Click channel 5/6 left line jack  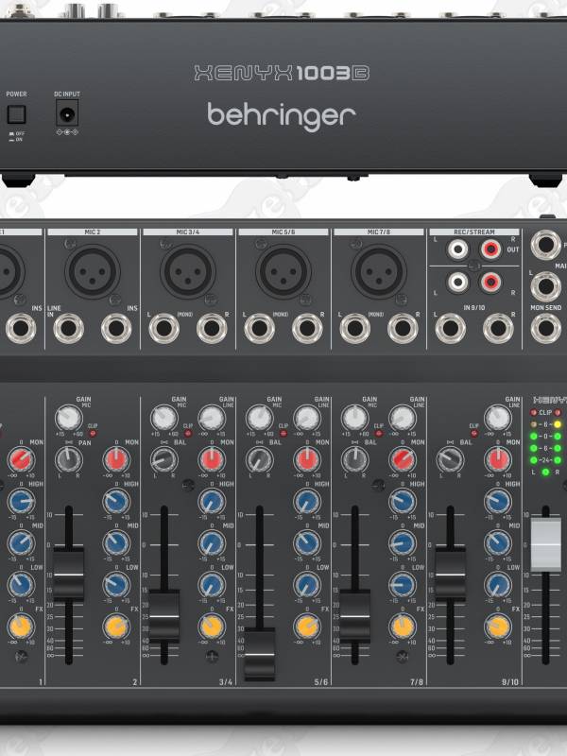[259, 328]
